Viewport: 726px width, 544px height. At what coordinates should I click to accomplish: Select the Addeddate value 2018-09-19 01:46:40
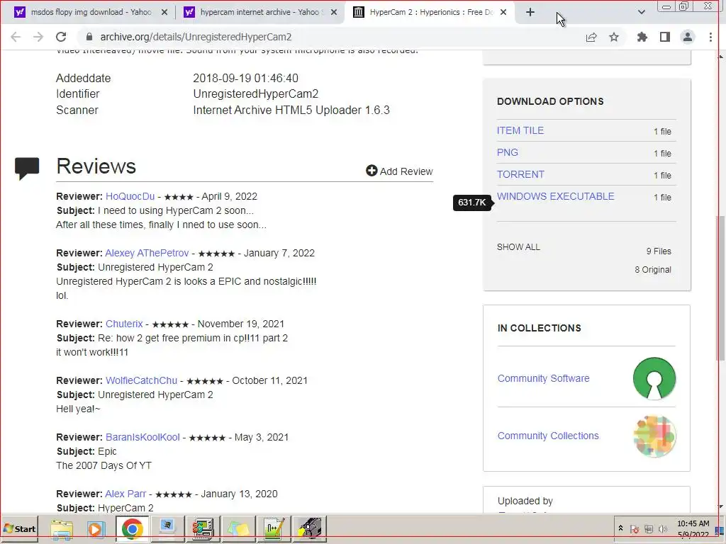point(245,78)
